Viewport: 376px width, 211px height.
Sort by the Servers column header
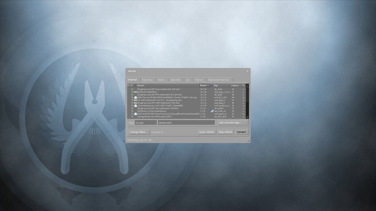pos(168,86)
